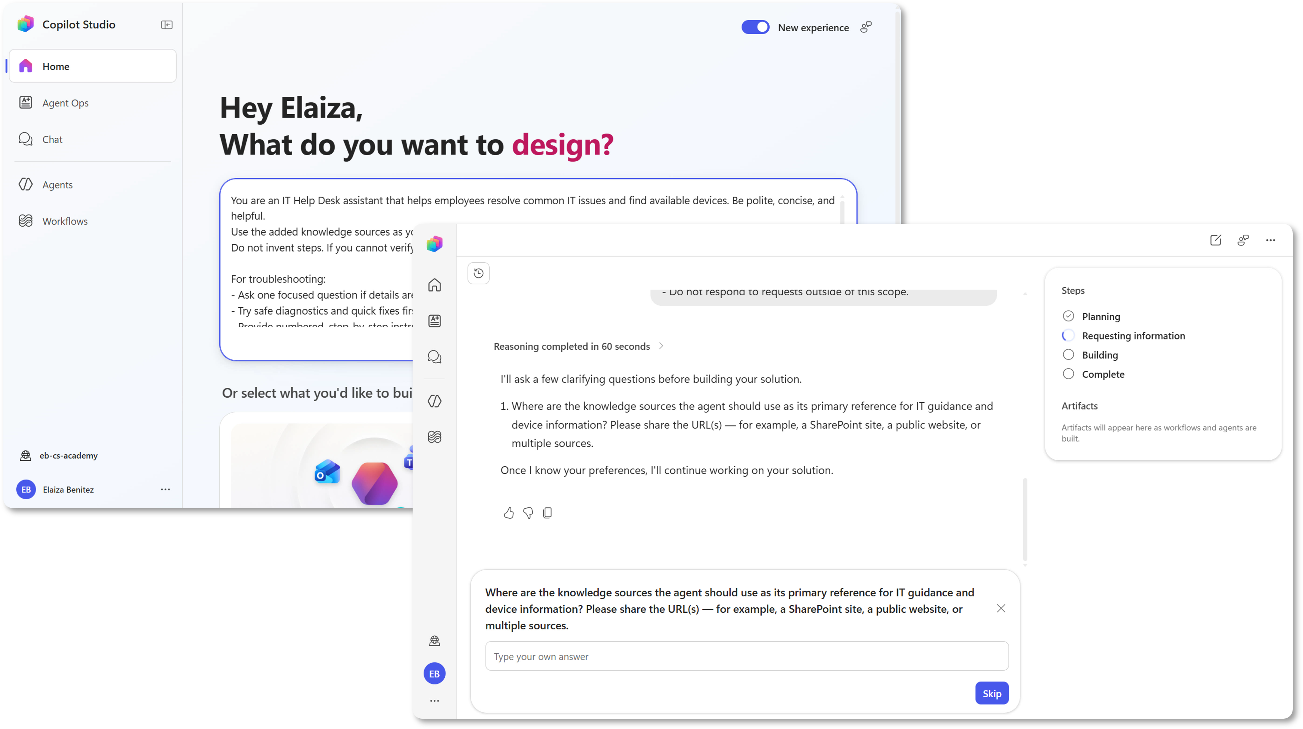The image size is (1303, 729).
Task: Open feedback icon in front window header
Action: point(1243,240)
